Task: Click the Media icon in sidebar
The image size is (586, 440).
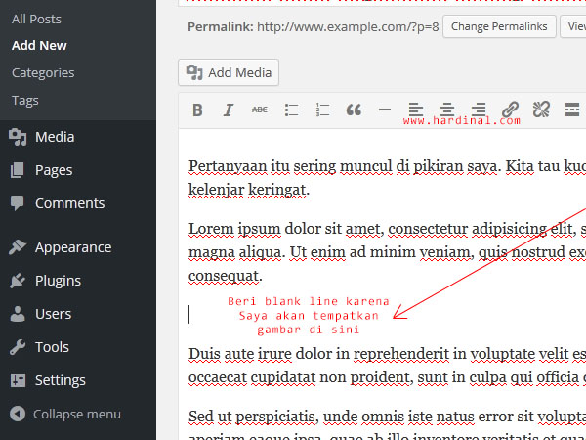Action: [x=18, y=137]
